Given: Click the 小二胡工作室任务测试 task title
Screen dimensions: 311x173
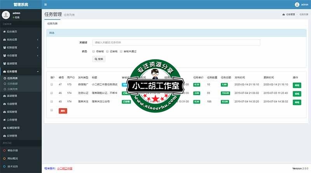Looking at the screenshot, I should [105, 84].
